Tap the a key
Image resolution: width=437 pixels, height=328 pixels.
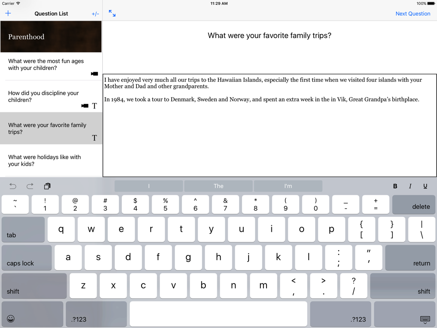coord(68,258)
